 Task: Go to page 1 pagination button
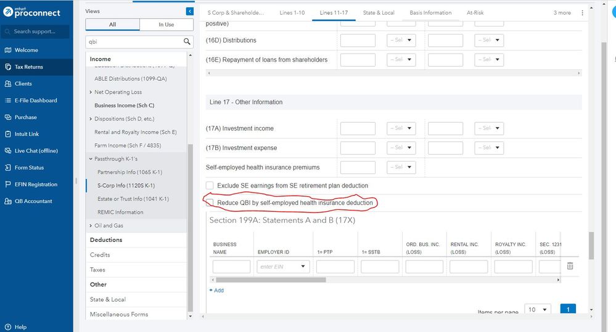click(568, 309)
